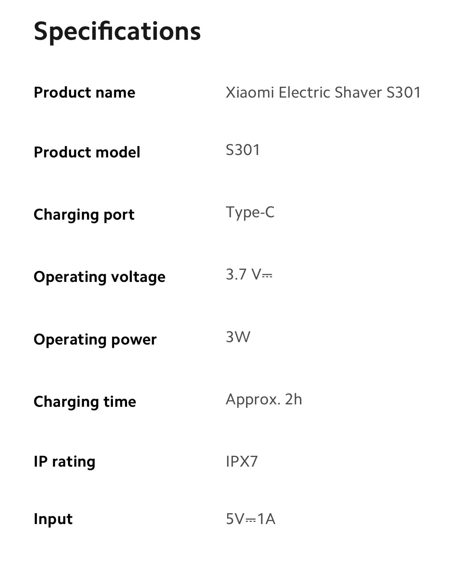
Task: Click the Specifications heading
Action: coord(117,32)
